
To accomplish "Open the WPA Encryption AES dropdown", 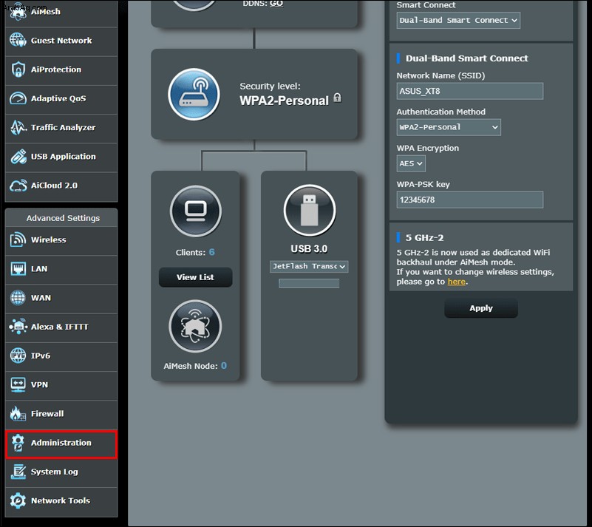I will point(411,163).
